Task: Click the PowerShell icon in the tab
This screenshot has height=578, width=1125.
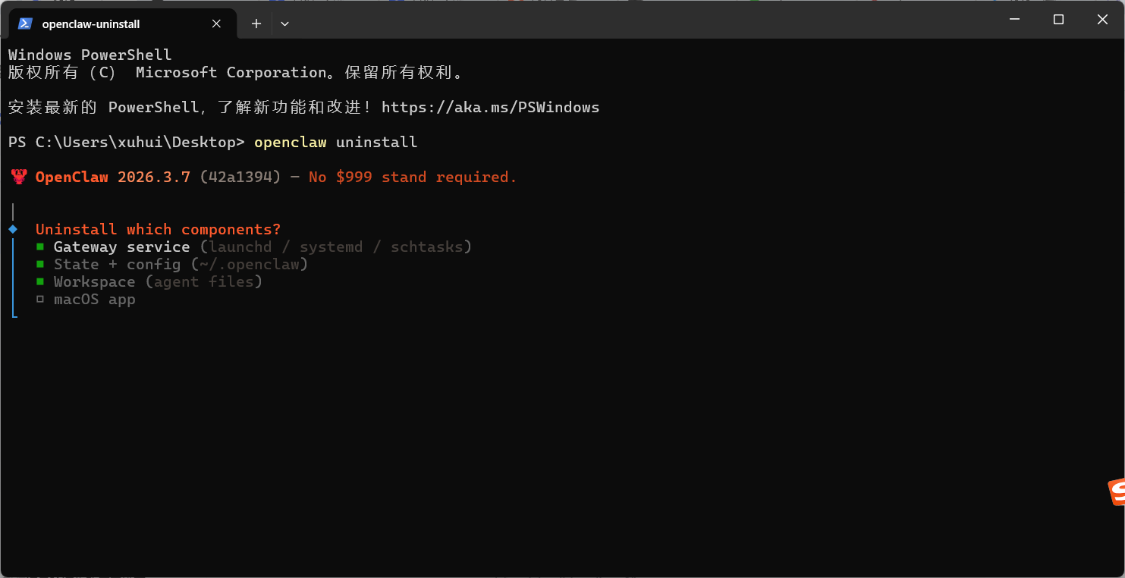Action: 25,24
